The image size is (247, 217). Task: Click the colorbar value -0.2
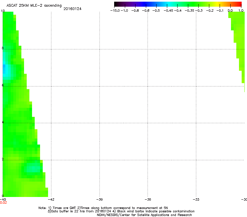pyautogui.click(x=210, y=11)
